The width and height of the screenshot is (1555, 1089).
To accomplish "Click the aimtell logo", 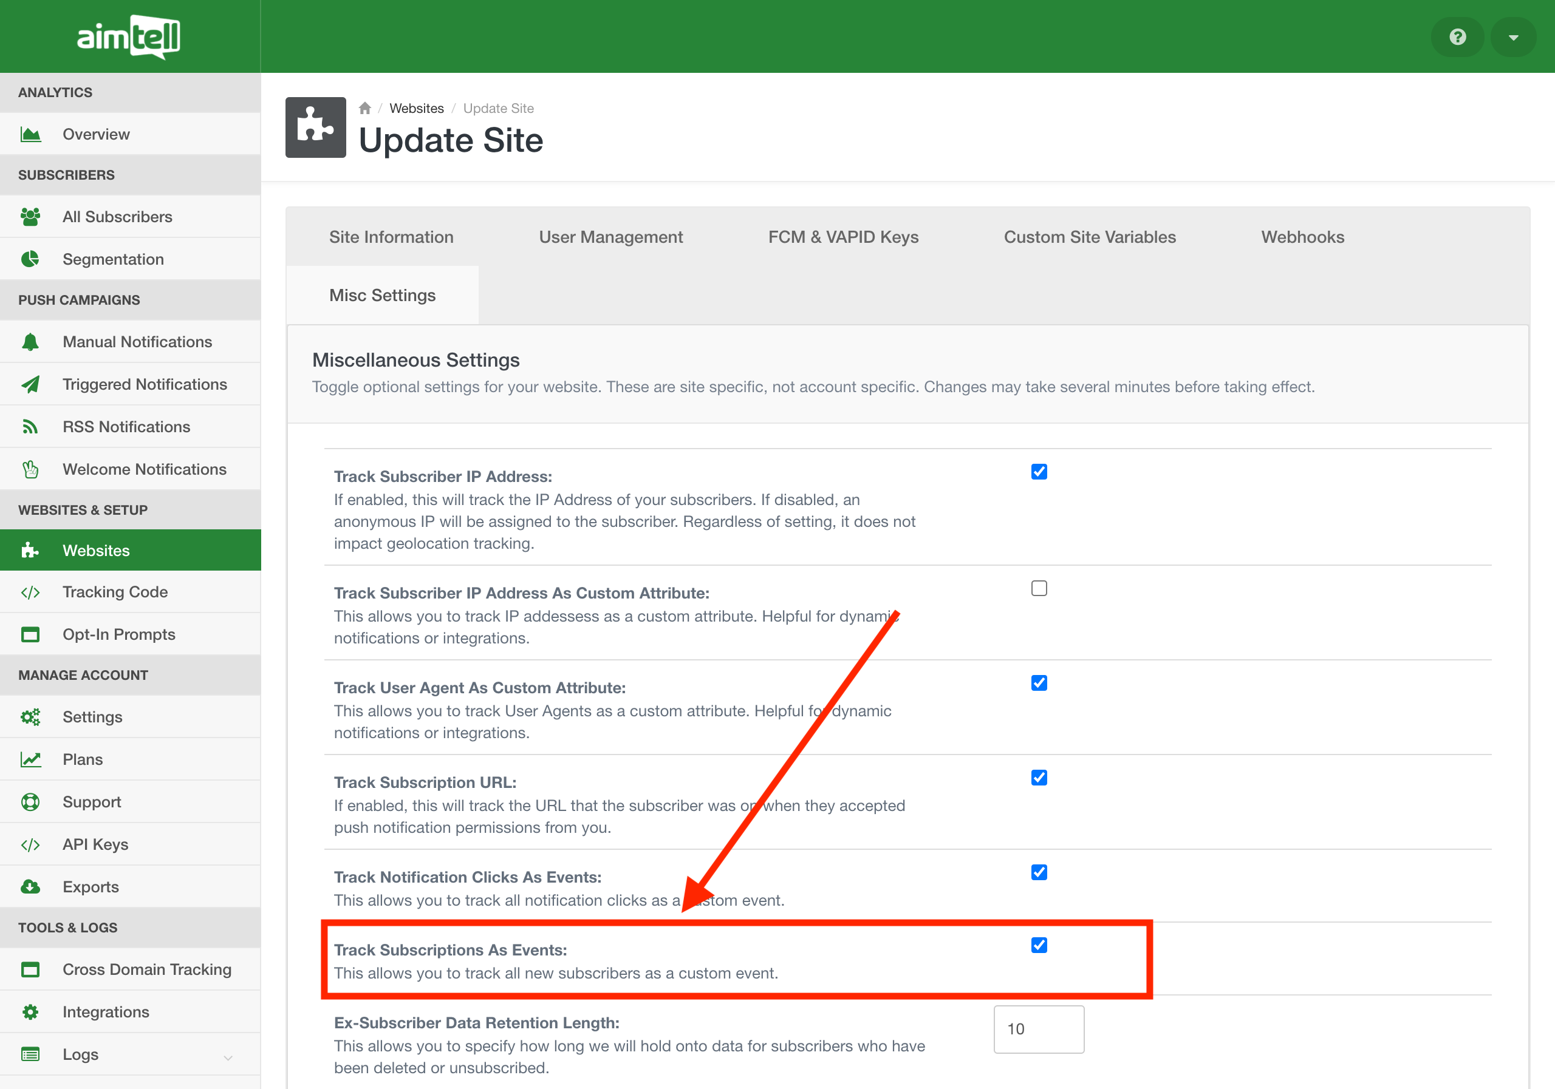I will pos(129,36).
